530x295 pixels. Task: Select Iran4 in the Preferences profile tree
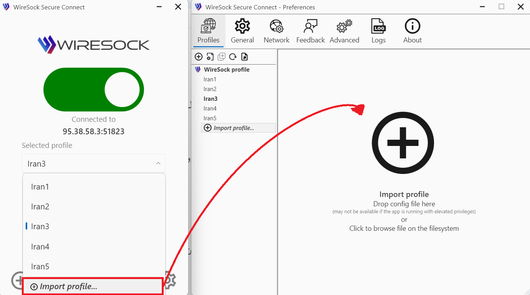point(210,109)
